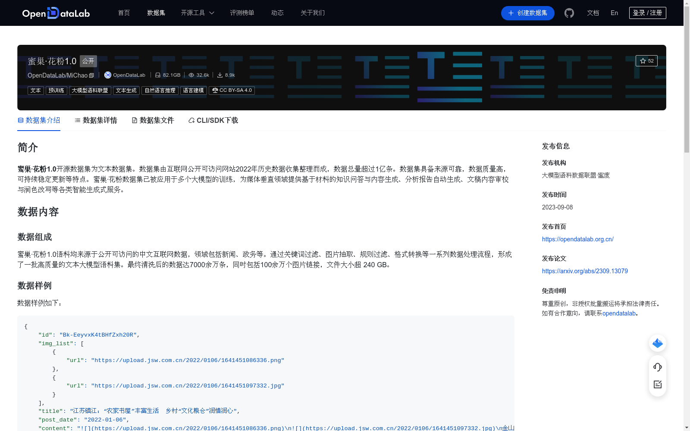Image resolution: width=690 pixels, height=431 pixels.
Task: Open the arxiv.org/abs/2309.13079 paper link
Action: tap(585, 271)
